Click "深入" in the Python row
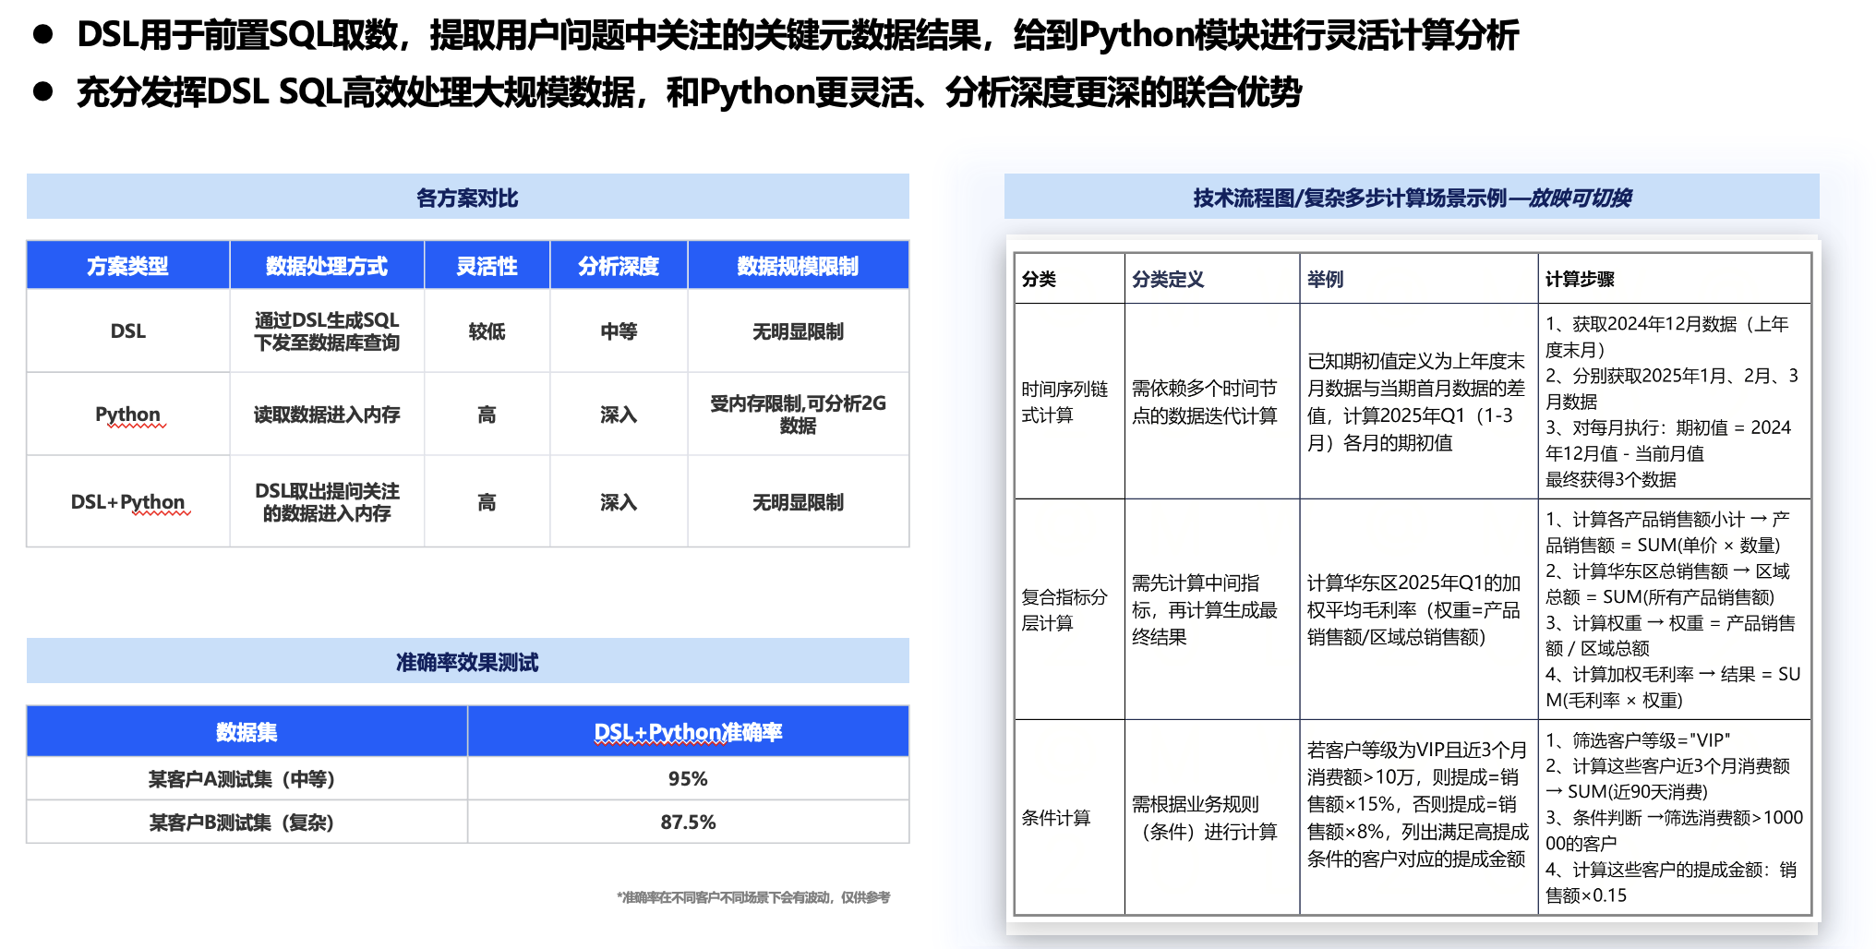Image resolution: width=1876 pixels, height=949 pixels. (619, 414)
